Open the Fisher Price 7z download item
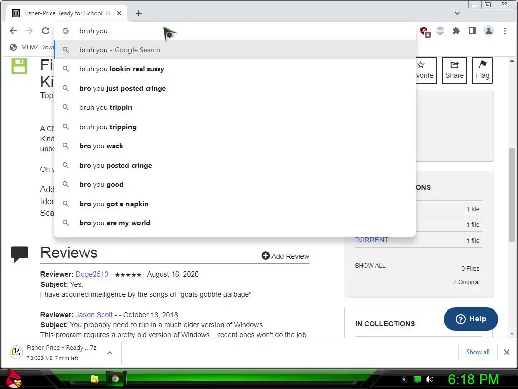 click(55, 353)
